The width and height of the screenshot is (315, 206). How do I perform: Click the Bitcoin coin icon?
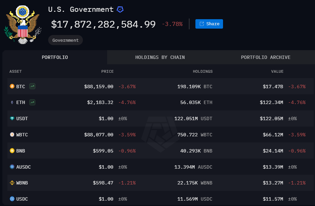tap(12, 87)
